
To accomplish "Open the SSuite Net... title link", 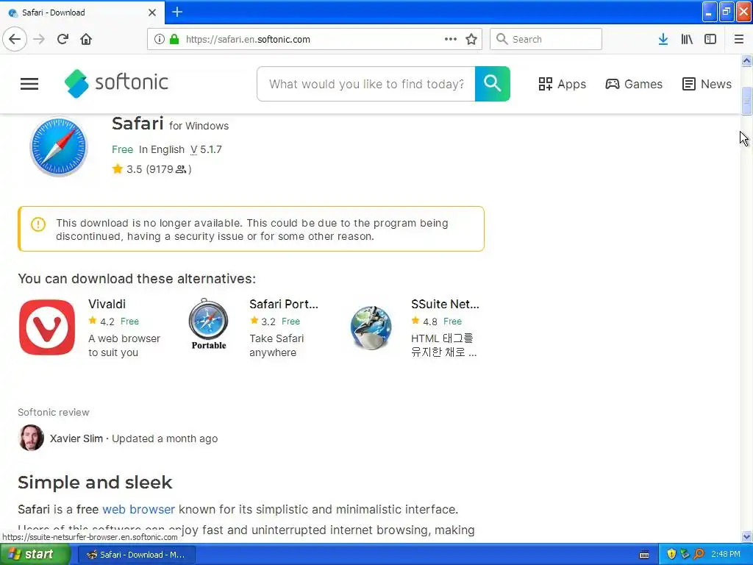I will pos(445,304).
